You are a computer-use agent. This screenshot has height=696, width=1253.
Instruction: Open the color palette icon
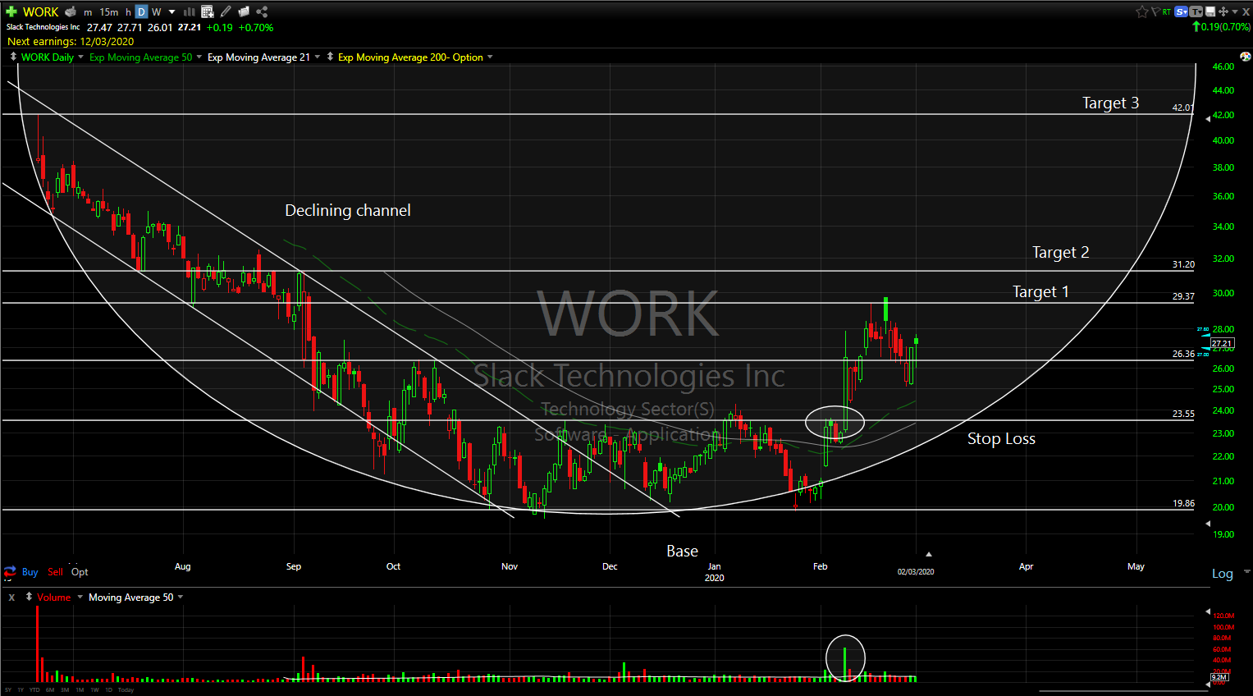[1246, 57]
